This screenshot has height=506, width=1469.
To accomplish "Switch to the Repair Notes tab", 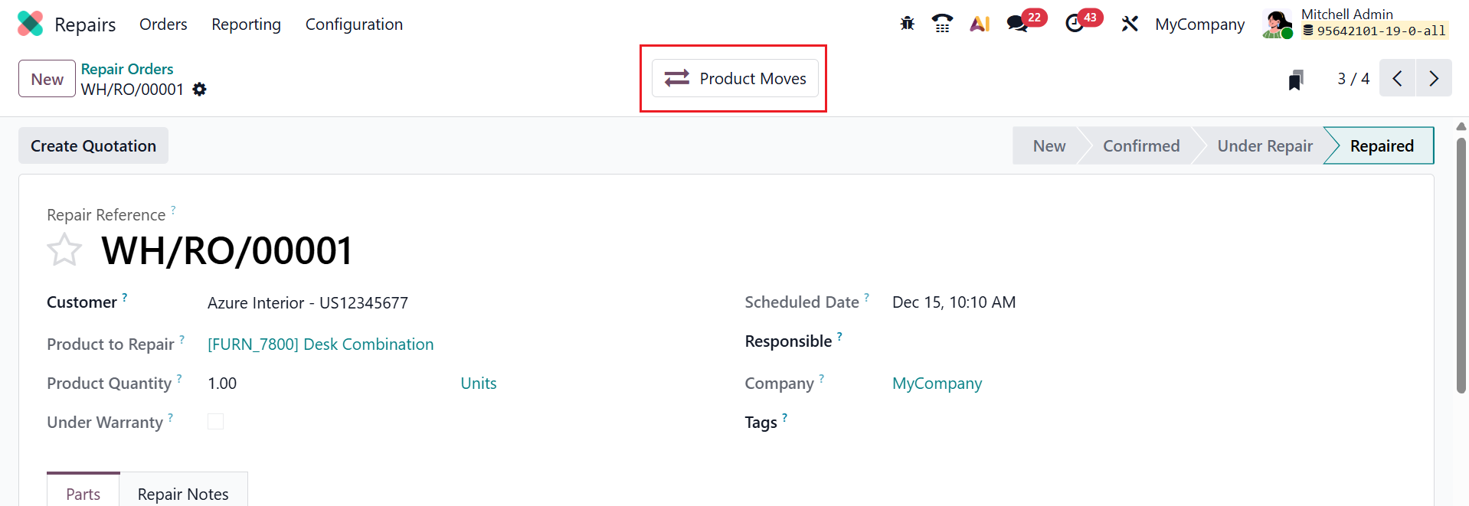I will point(183,494).
